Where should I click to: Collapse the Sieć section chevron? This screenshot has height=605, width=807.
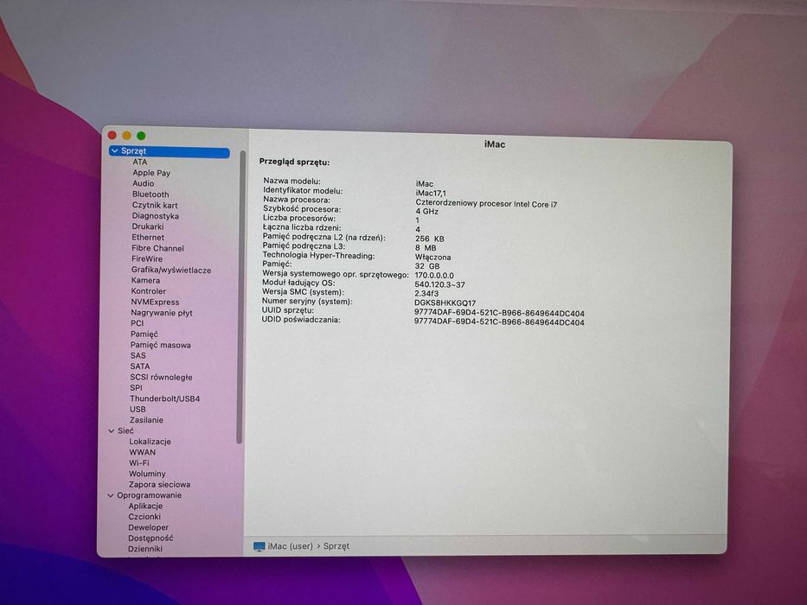[112, 431]
